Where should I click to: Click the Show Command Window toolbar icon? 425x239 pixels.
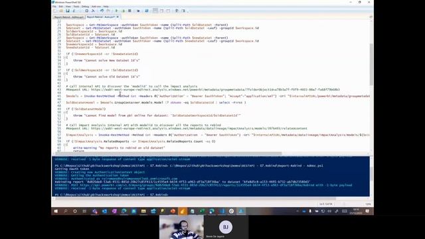[x=177, y=11]
